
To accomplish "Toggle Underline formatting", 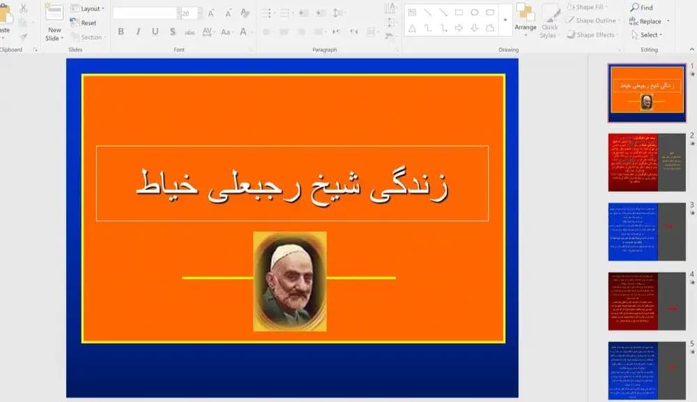I will 155,31.
